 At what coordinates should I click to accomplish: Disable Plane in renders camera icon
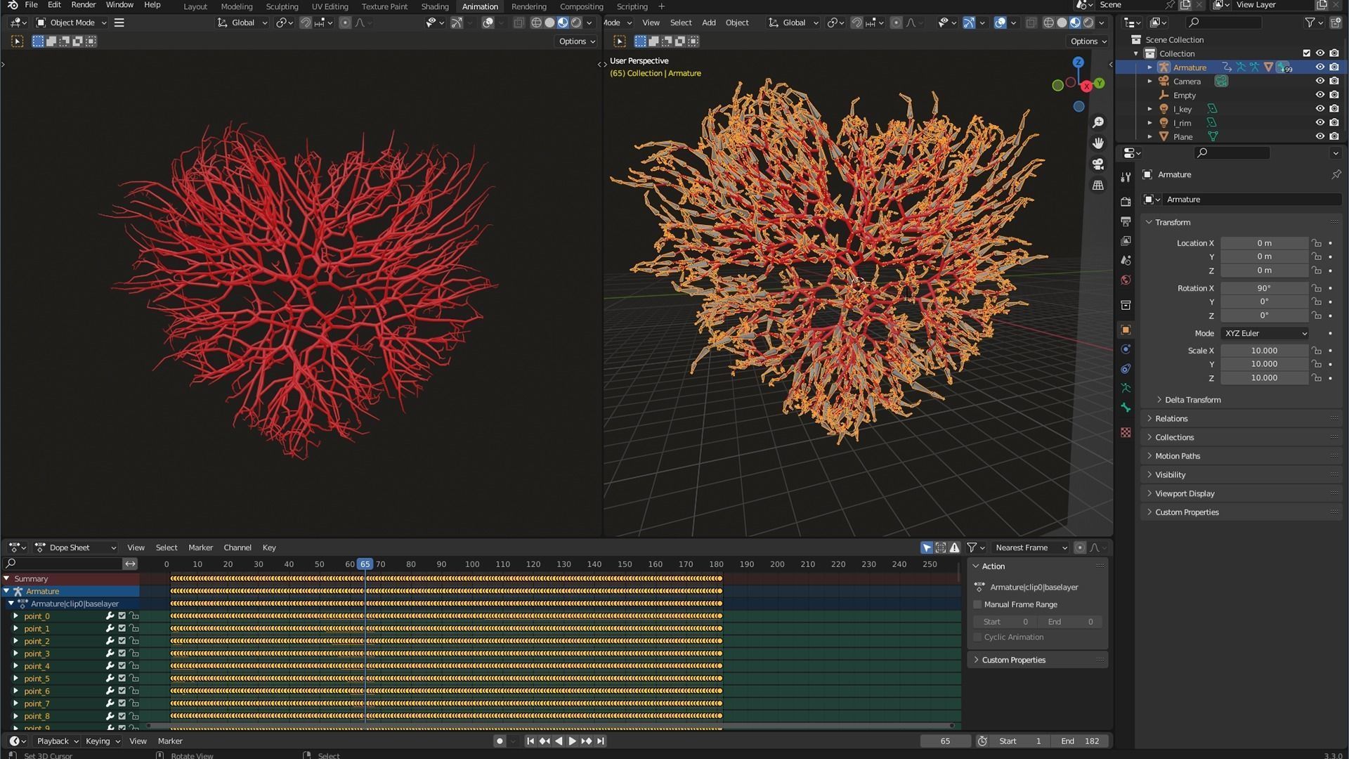point(1334,136)
